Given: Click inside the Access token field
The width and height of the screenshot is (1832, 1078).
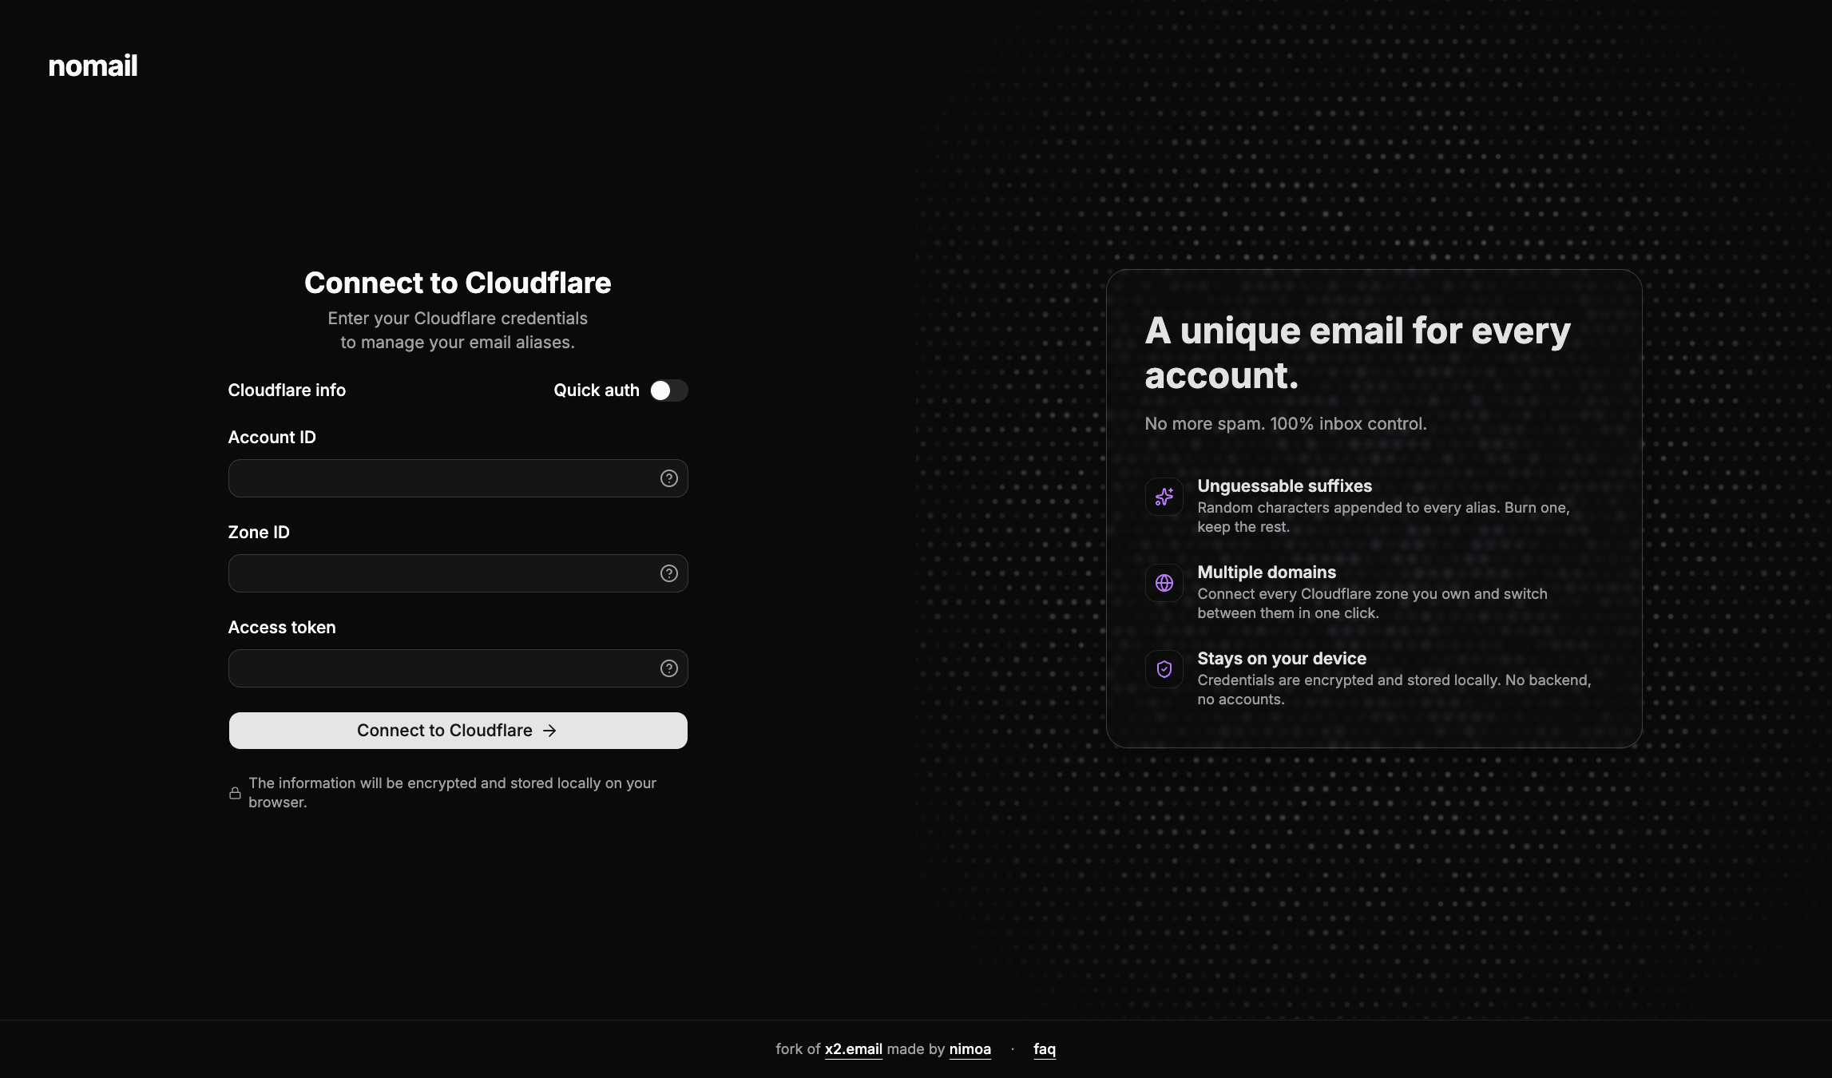Looking at the screenshot, I should (439, 668).
